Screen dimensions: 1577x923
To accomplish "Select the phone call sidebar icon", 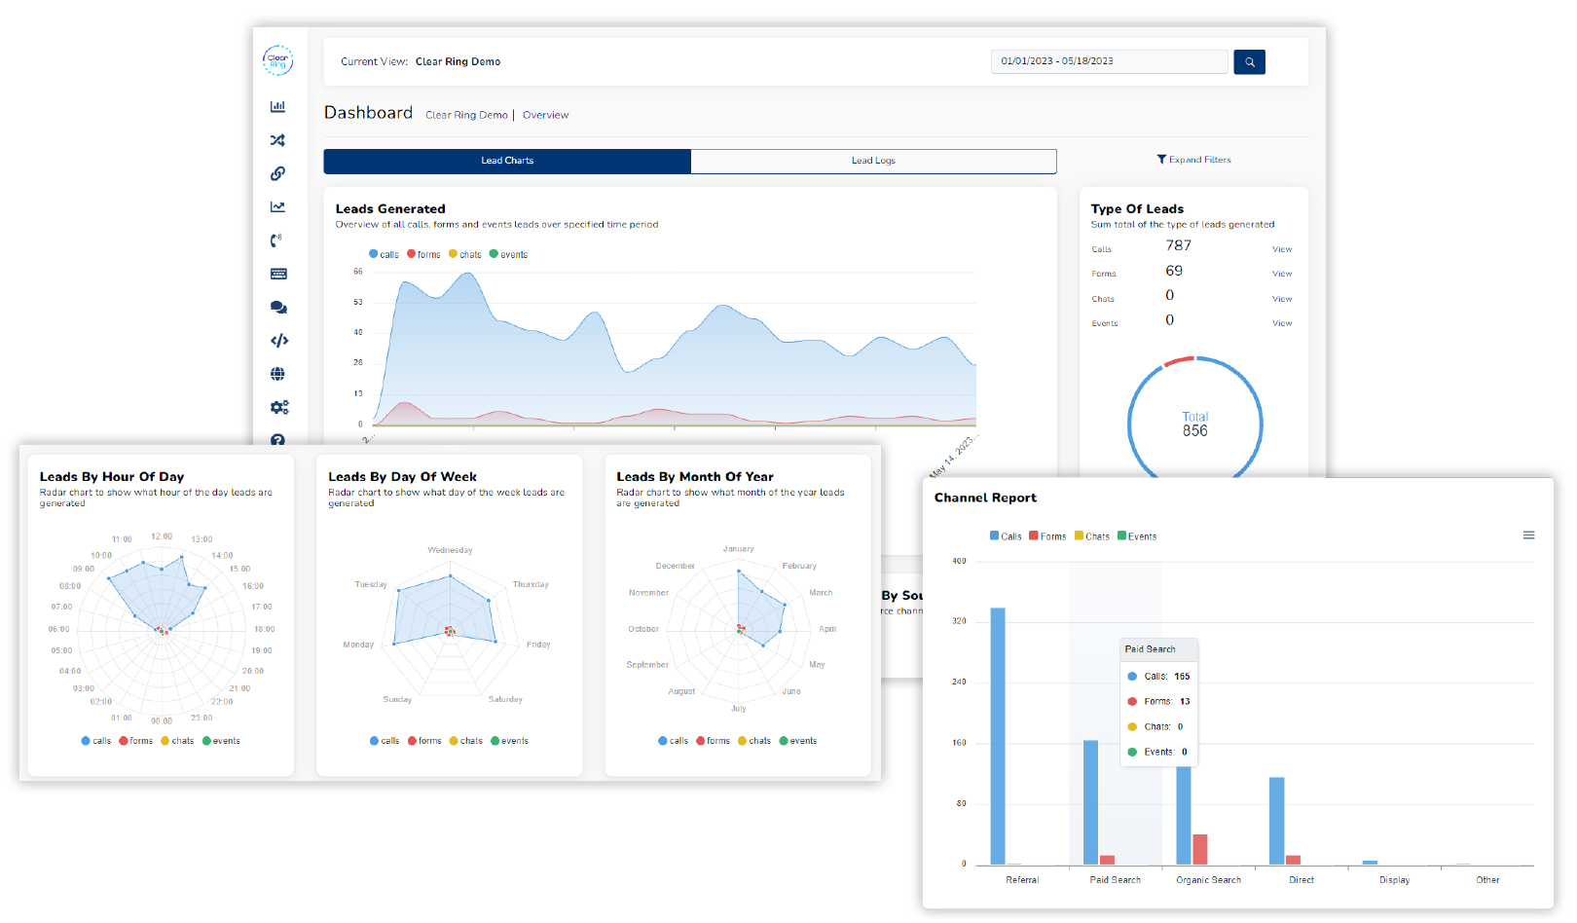I will [x=277, y=240].
